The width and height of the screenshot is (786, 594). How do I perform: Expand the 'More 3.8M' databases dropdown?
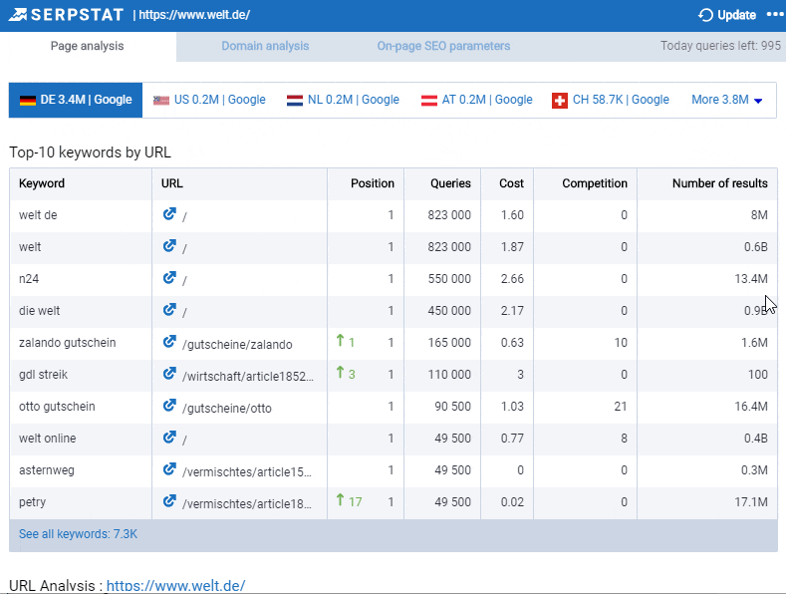[x=727, y=100]
